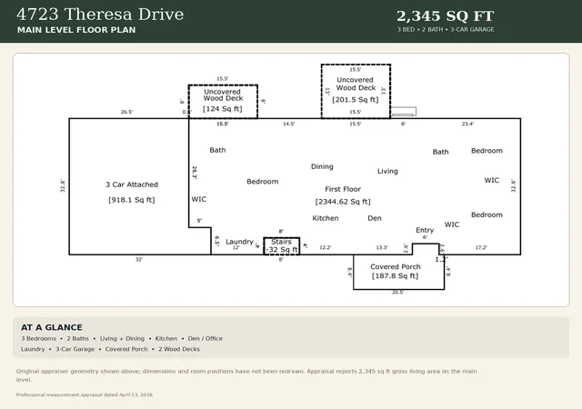Click the "2,345 SQ FT" header figure
Viewport: 582px width, 409px height.
445,16
